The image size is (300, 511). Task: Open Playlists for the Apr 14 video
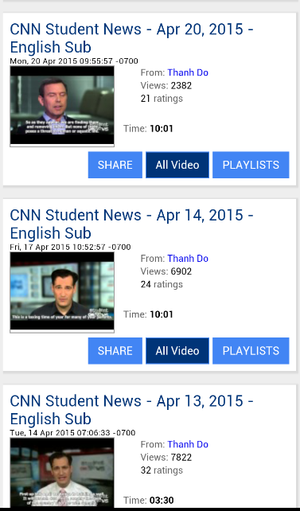(x=251, y=351)
